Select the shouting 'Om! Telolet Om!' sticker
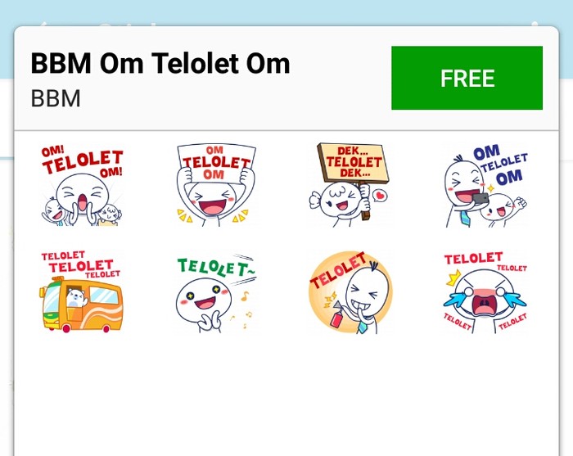The width and height of the screenshot is (573, 456). point(82,185)
